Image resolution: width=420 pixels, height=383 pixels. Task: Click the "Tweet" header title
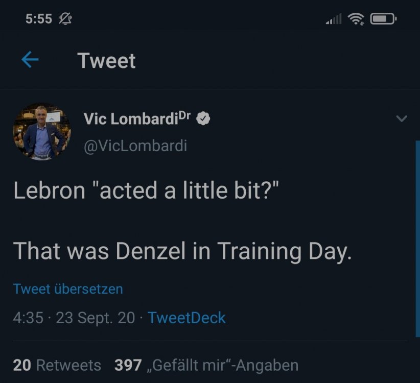(106, 61)
